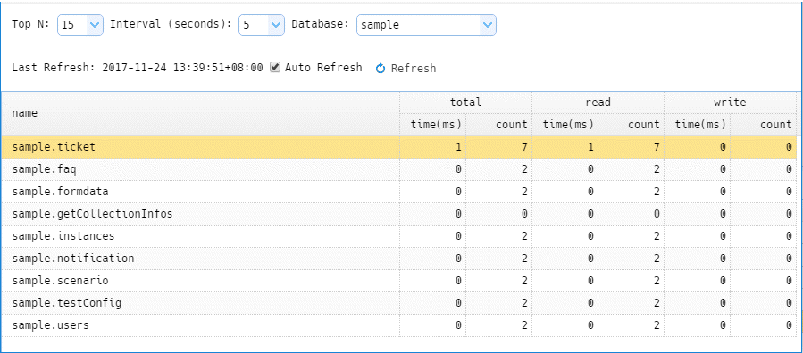Image resolution: width=803 pixels, height=353 pixels.
Task: Click time(ms) header under read
Action: pos(565,124)
